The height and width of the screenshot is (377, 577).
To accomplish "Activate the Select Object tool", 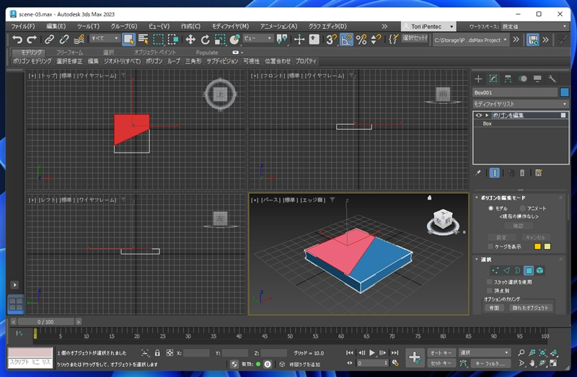I will coord(128,40).
